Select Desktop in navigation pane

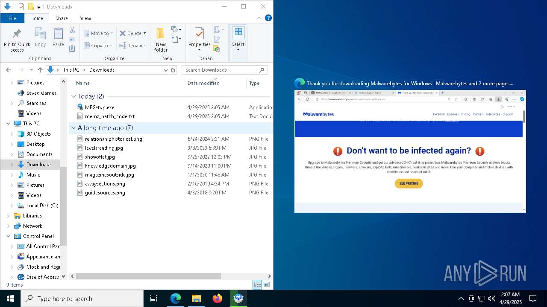pos(35,144)
